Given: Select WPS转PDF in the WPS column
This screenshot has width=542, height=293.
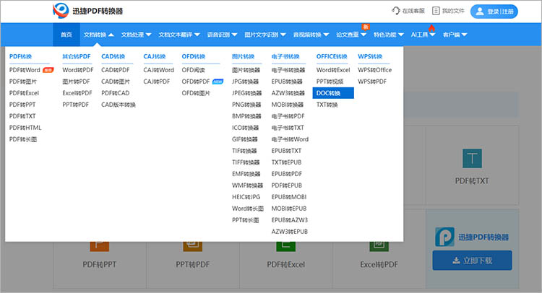Looking at the screenshot, I should 372,82.
